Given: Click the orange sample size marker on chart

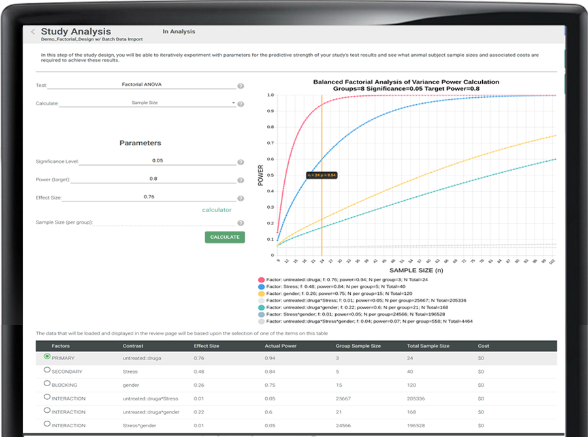Looking at the screenshot, I should tap(320, 175).
